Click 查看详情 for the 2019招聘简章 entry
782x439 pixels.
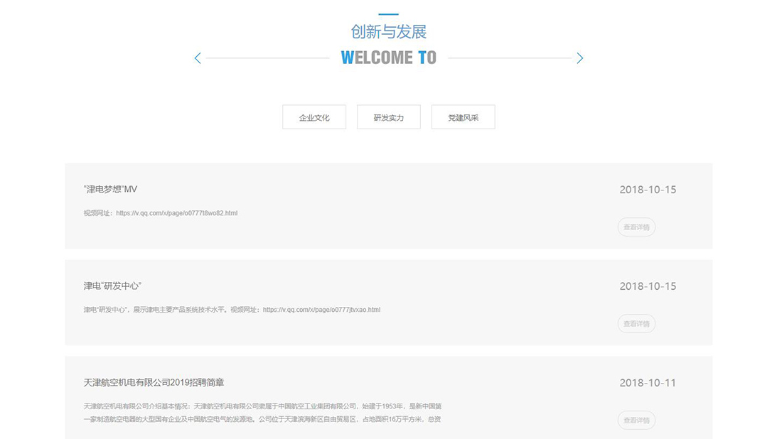point(636,421)
